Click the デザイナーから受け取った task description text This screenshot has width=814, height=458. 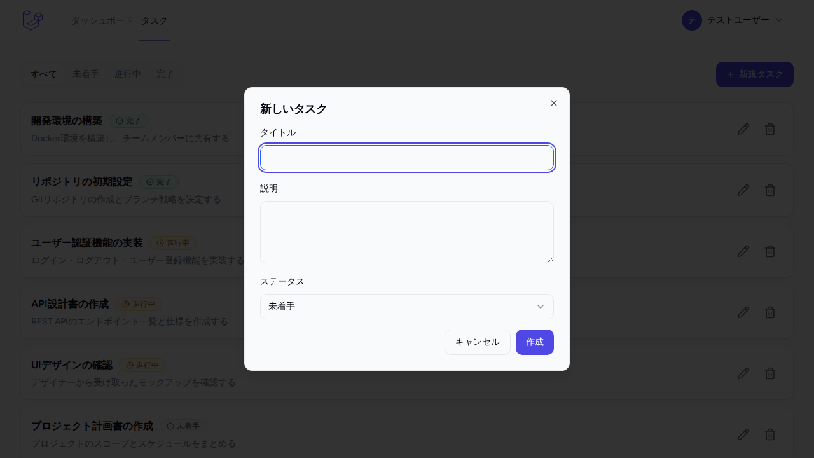coord(134,382)
